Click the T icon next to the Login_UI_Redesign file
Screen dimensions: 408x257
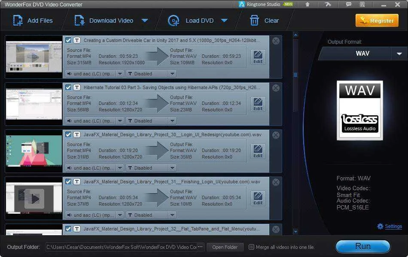point(77,134)
